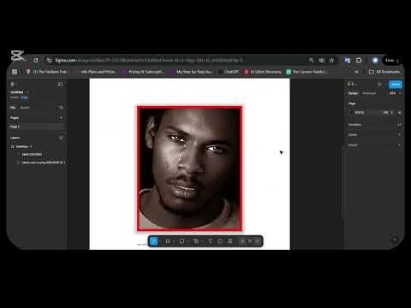
Task: Select the Rectangle shape tool
Action: [182, 241]
